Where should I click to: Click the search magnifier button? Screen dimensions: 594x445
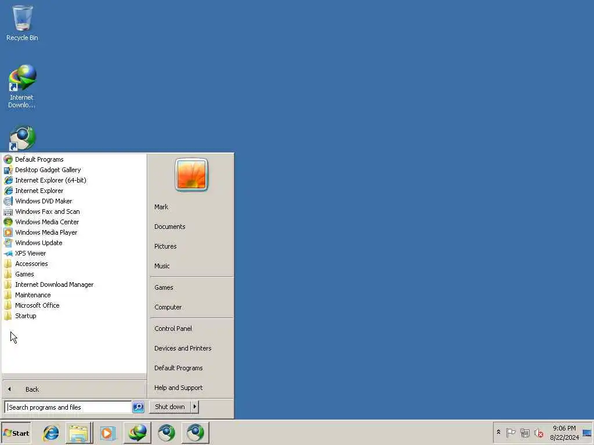(138, 407)
